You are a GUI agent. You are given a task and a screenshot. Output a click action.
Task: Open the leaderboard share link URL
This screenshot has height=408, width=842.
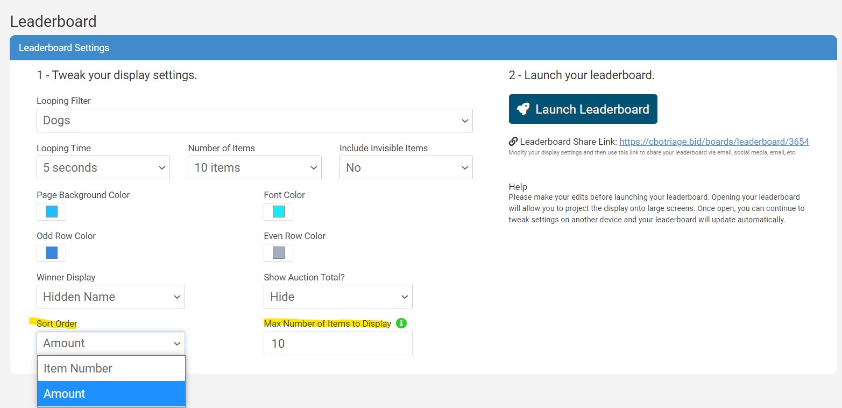pyautogui.click(x=714, y=142)
